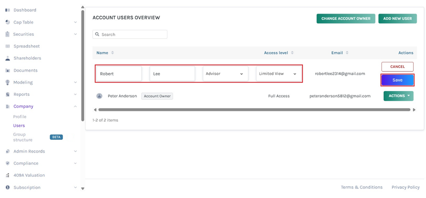Expand the Securities menu chevron
Viewport: 426px width, 198px height.
[75, 34]
